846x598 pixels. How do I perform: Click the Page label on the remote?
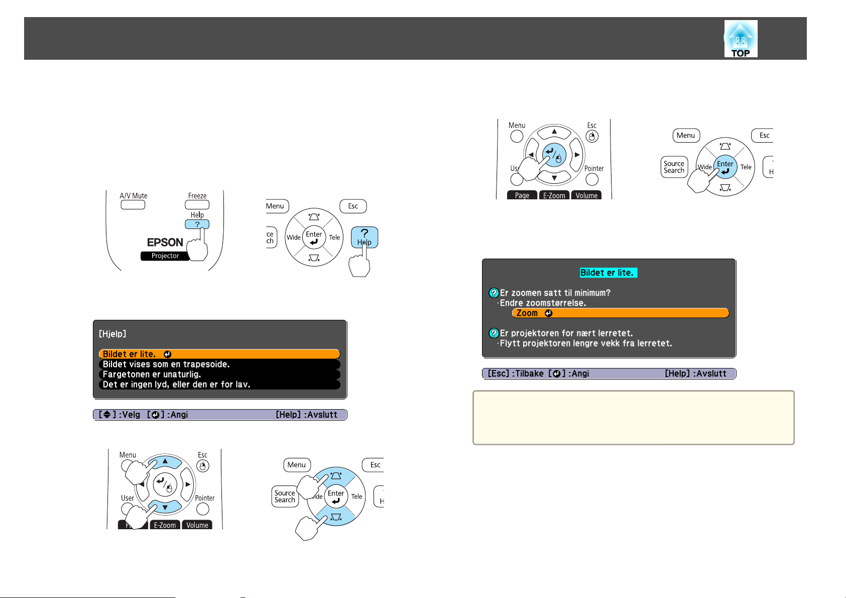coord(522,195)
